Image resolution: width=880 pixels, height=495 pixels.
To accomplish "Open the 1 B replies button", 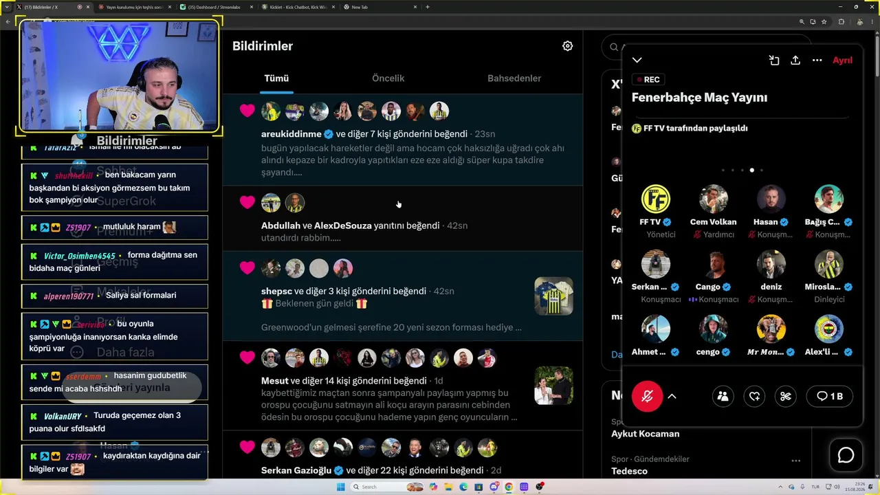I will (829, 396).
